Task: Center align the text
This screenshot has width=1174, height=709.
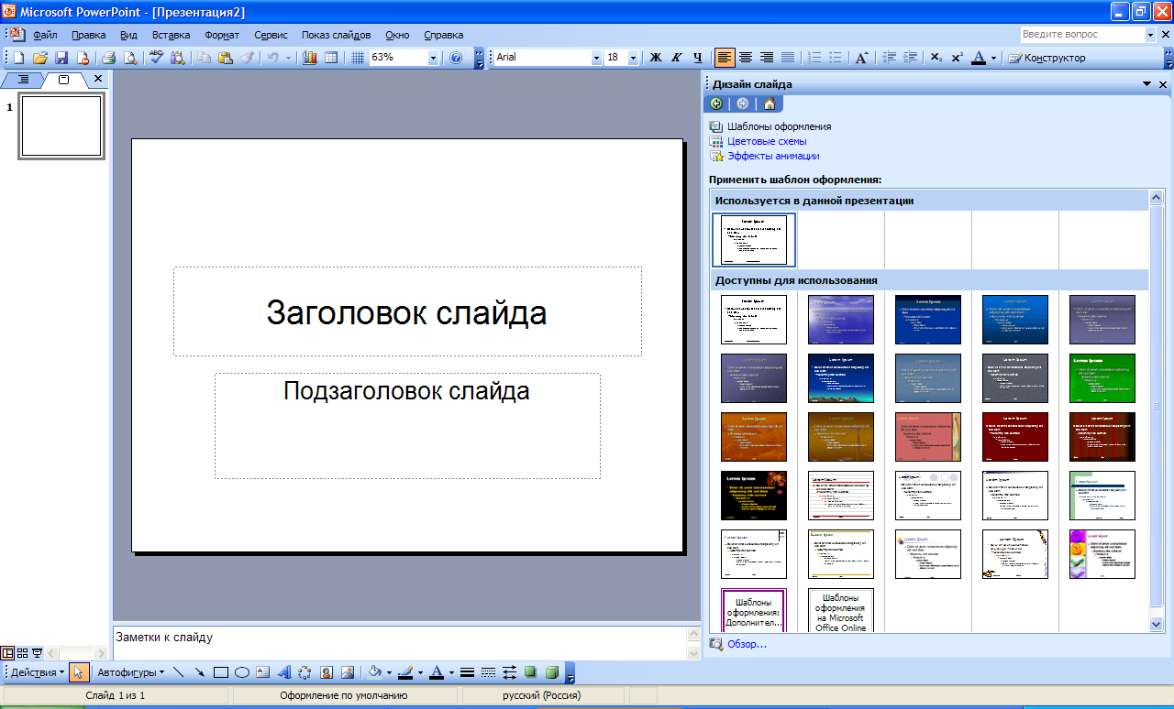Action: (x=746, y=58)
